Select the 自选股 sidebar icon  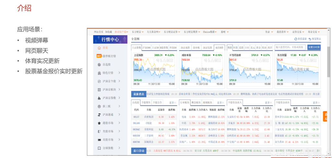[x=99, y=64]
